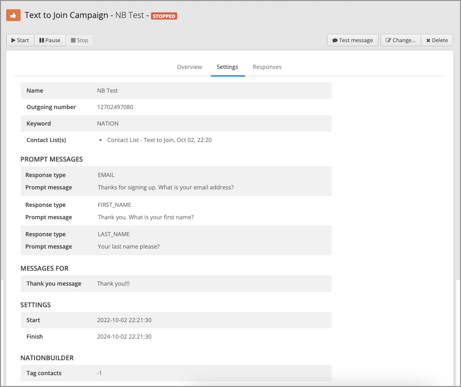The width and height of the screenshot is (461, 387).
Task: Click the NATIONBUILDER section heading
Action: [47, 358]
